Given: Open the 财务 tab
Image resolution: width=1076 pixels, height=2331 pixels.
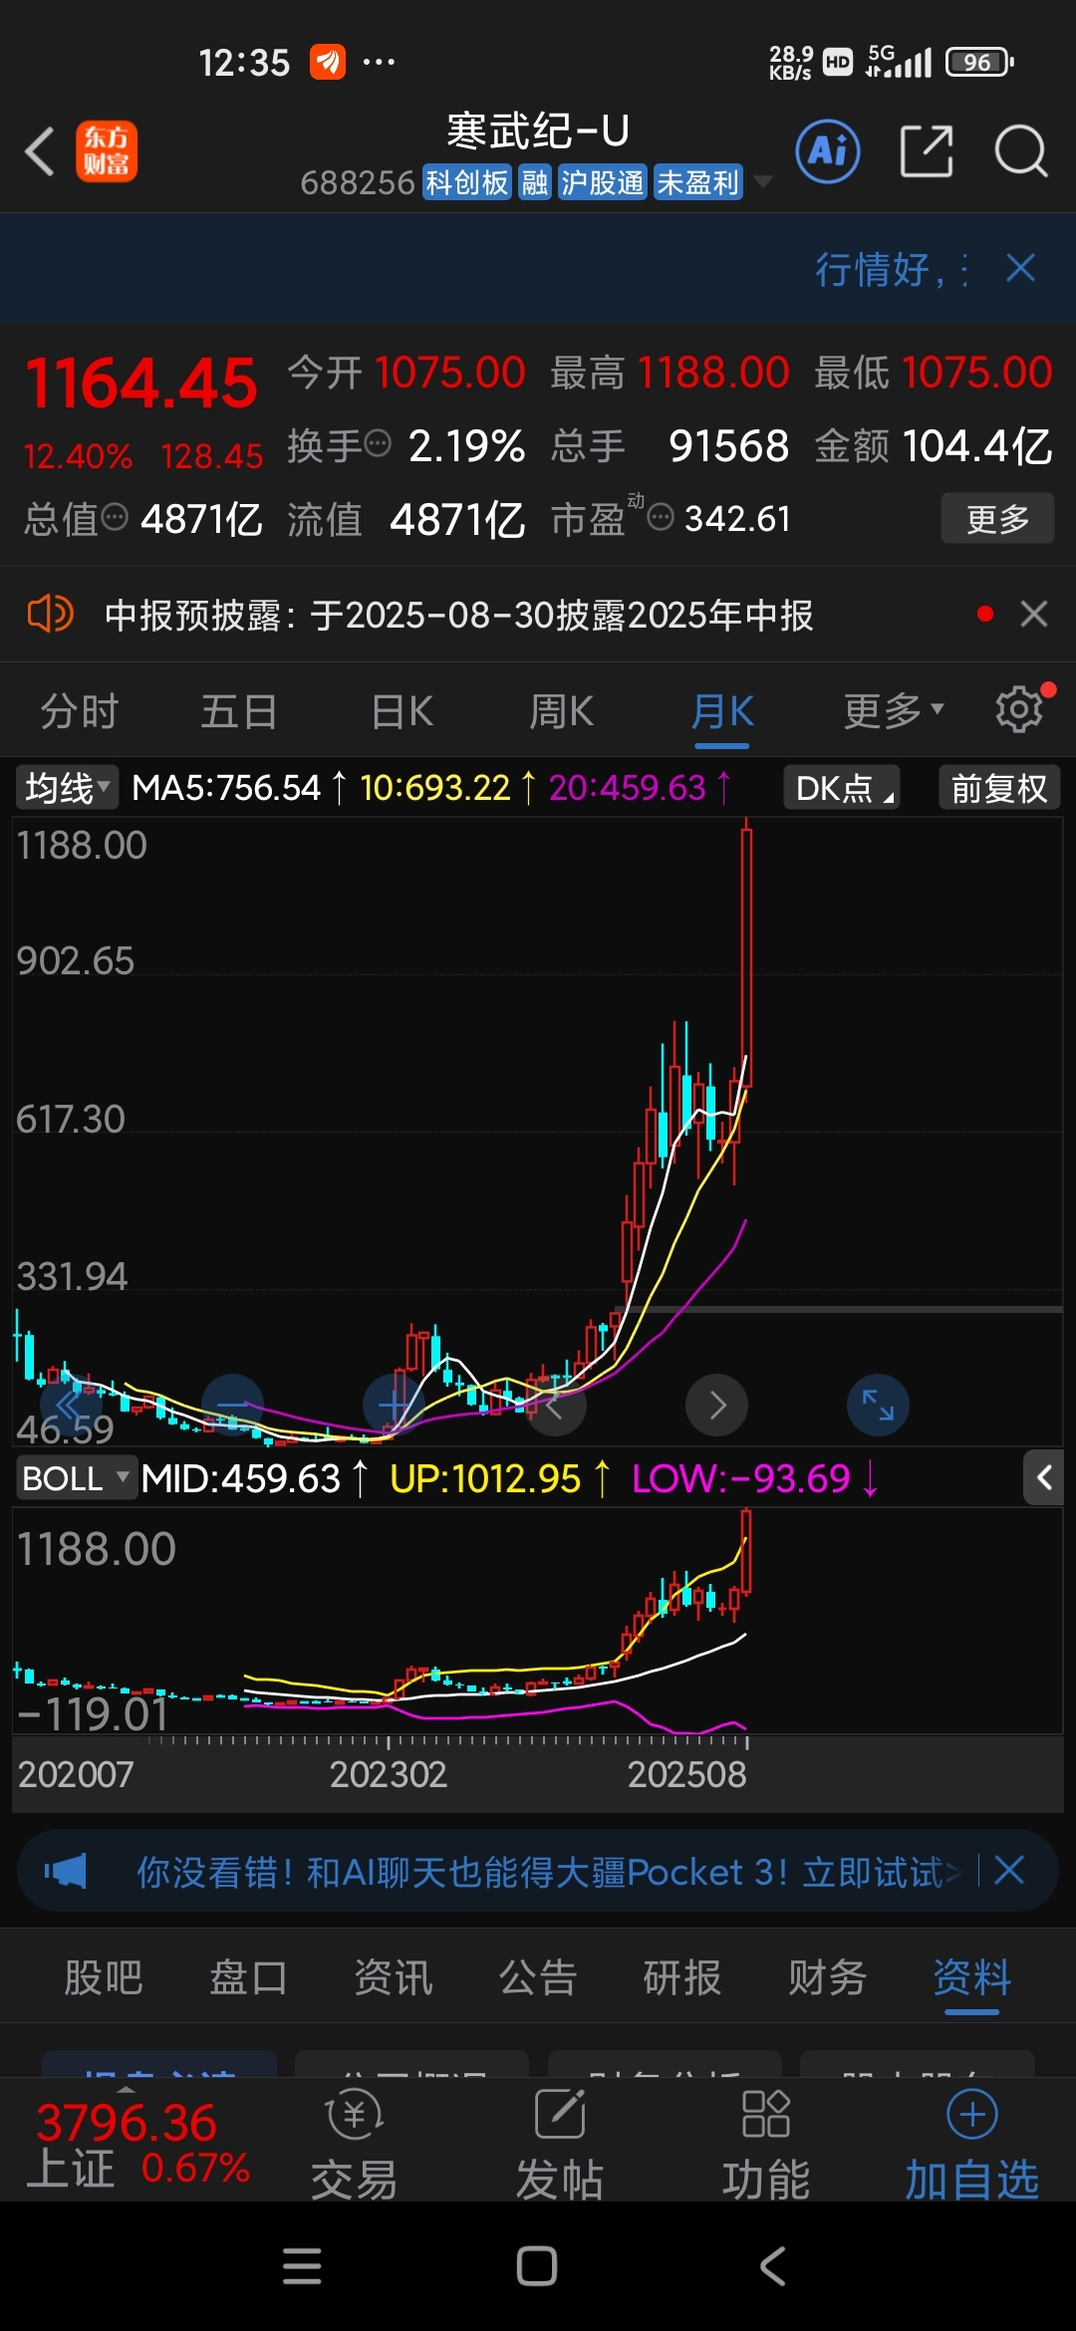Looking at the screenshot, I should coord(827,1977).
